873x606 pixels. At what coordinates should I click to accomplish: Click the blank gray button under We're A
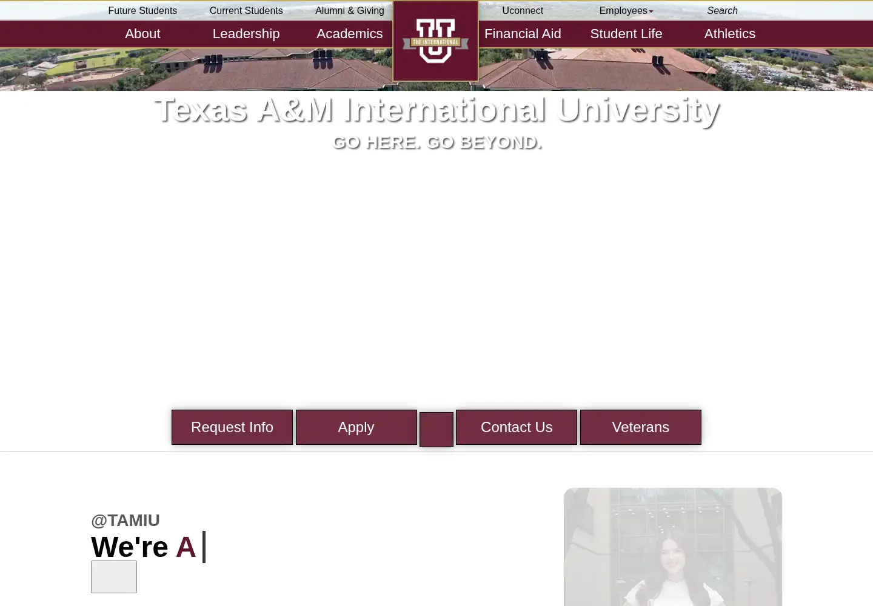[114, 577]
